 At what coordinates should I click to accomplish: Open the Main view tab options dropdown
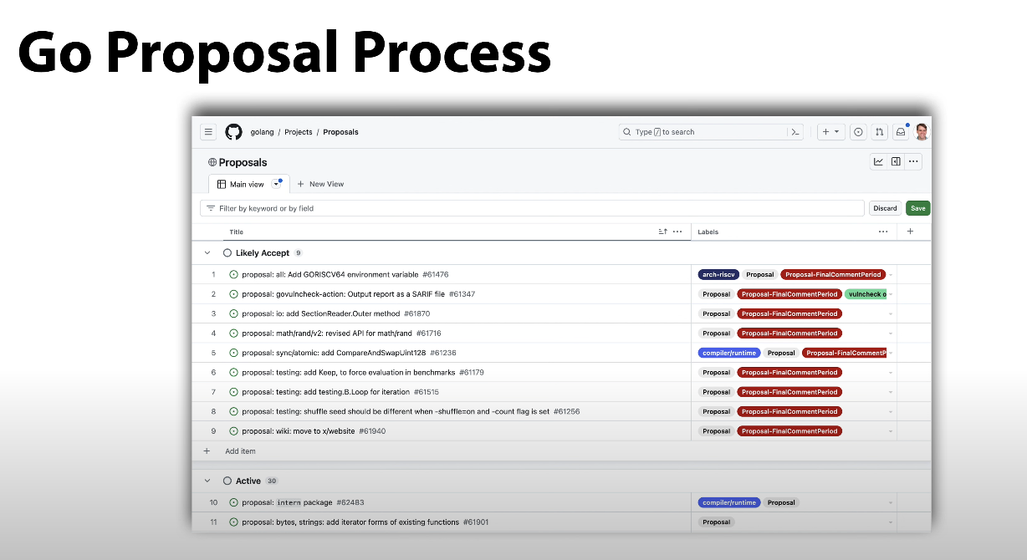click(x=277, y=184)
